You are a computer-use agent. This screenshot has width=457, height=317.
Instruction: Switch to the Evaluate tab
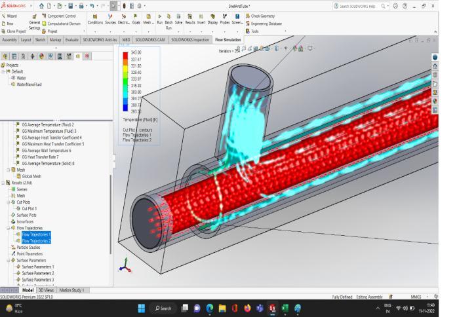pos(71,40)
